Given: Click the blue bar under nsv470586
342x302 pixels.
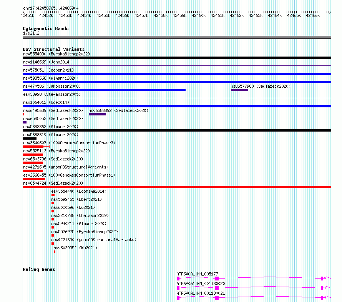Looking at the screenshot, I should 104,90.
